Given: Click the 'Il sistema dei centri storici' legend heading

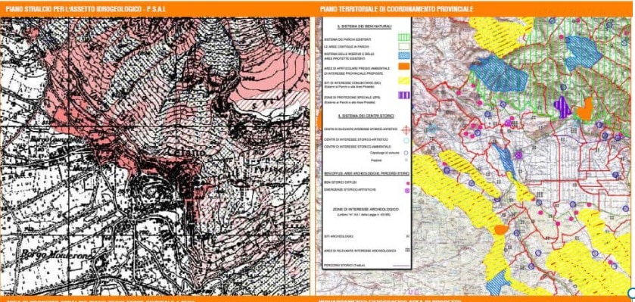Looking at the screenshot, I should [366, 117].
